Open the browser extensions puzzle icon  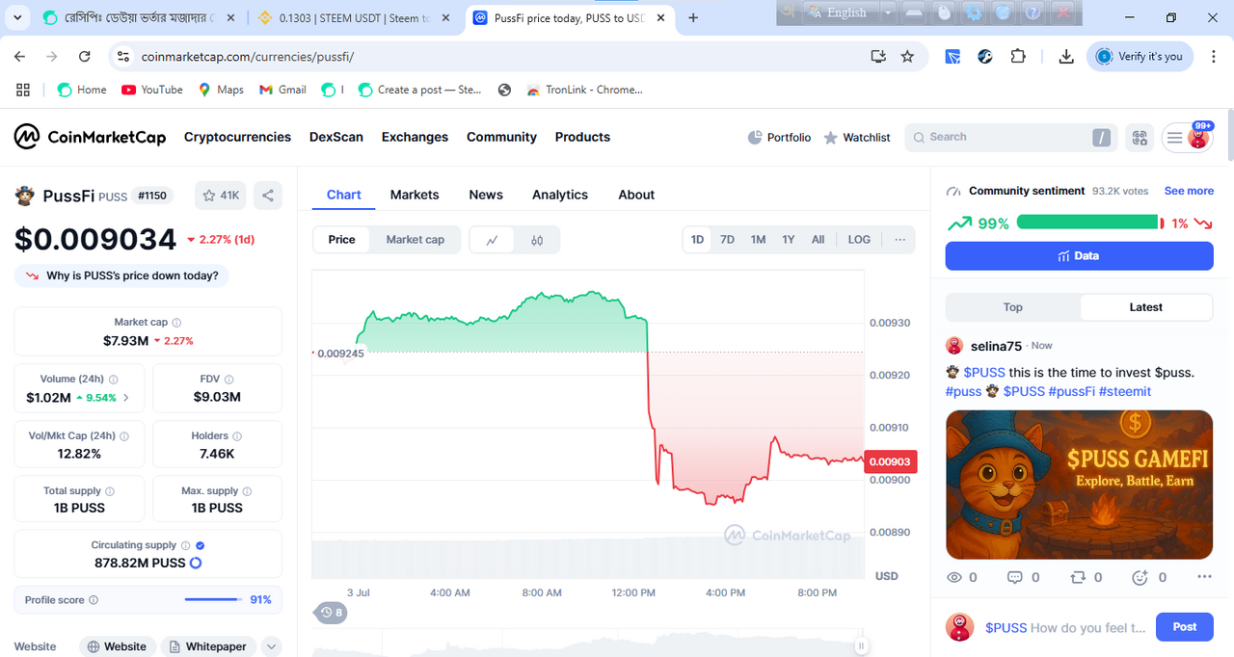[1018, 57]
